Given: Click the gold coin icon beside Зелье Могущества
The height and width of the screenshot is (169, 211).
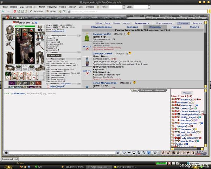Looking at the screenshot, I should click(x=134, y=82).
